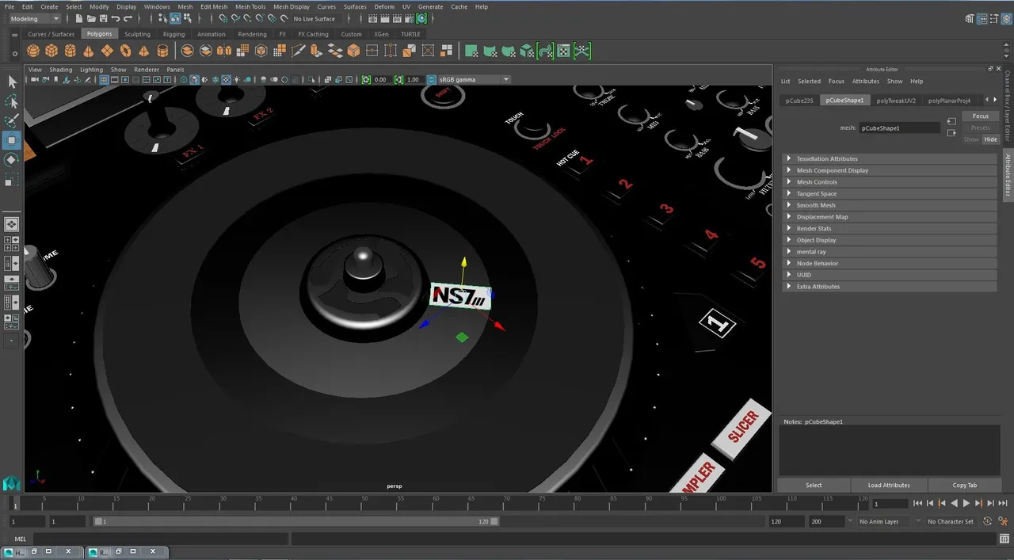Select the polyTweakUV2 attribute tab
The image size is (1014, 560).
pos(896,101)
